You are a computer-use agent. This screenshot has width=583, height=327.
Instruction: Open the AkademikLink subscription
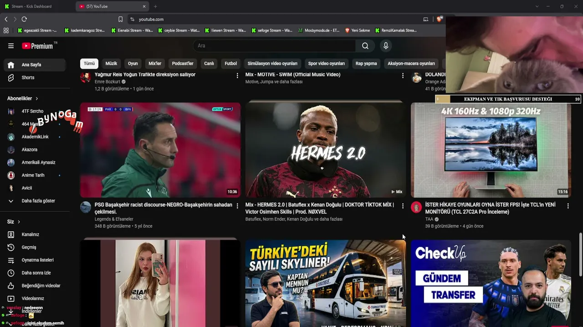(x=35, y=137)
